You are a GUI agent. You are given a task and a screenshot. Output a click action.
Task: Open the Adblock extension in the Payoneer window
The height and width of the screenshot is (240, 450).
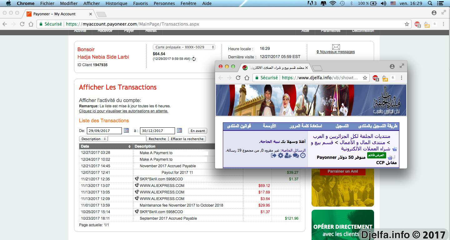pyautogui.click(x=417, y=24)
